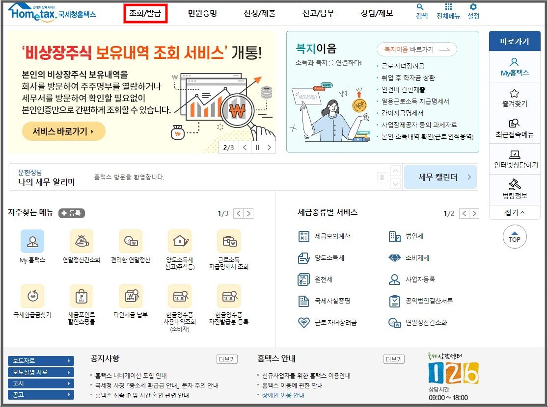The height and width of the screenshot is (407, 548).
Task: Pause the main banner slideshow
Action: (257, 147)
